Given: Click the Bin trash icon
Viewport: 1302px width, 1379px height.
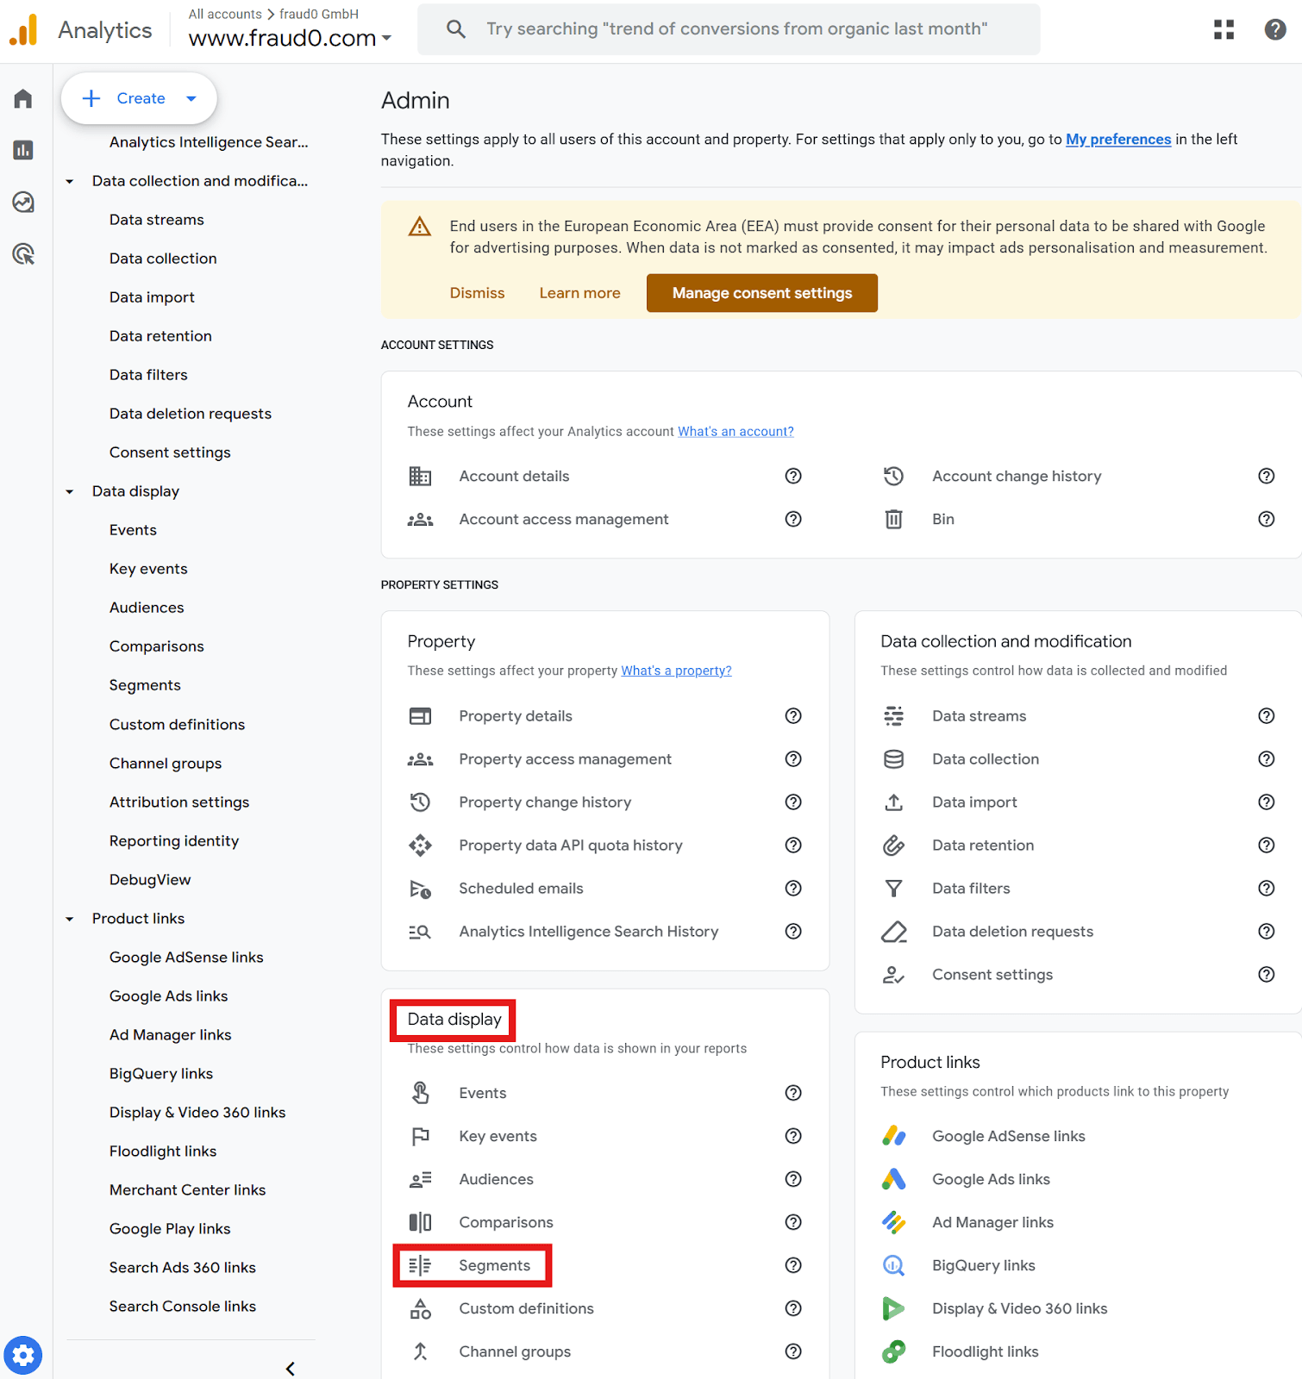Looking at the screenshot, I should click(893, 520).
